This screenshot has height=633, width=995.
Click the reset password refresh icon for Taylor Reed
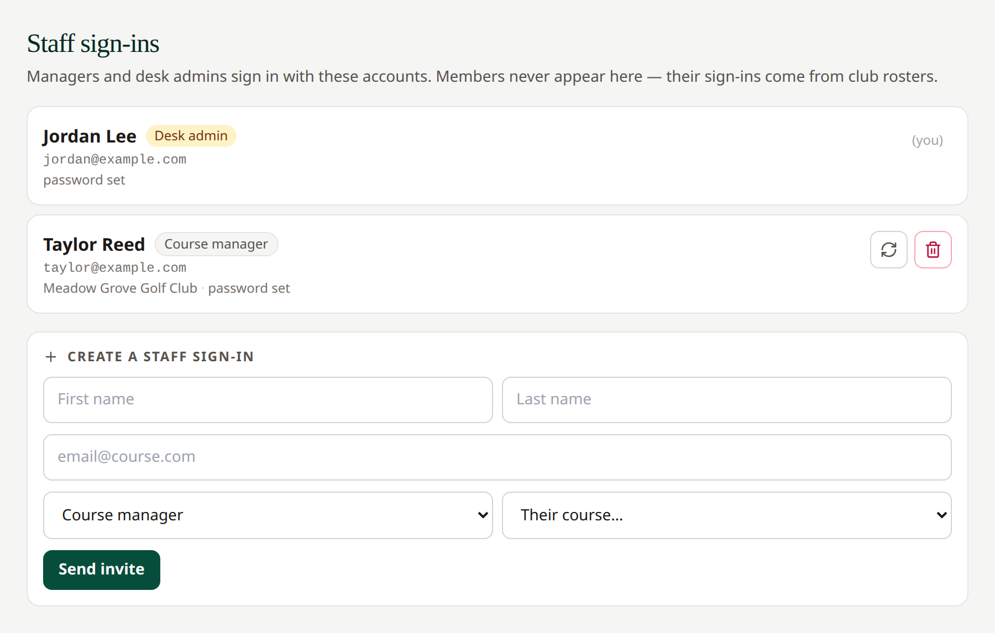click(888, 250)
